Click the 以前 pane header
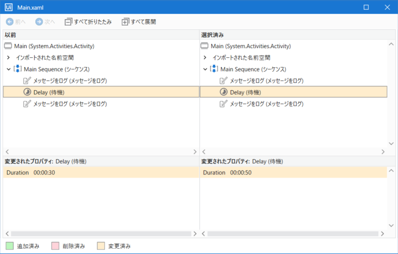The height and width of the screenshot is (254, 398). click(101, 35)
